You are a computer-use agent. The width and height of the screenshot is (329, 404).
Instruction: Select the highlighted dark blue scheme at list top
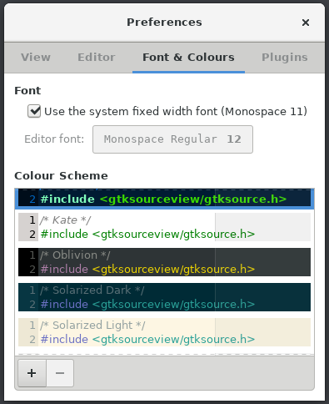164,199
